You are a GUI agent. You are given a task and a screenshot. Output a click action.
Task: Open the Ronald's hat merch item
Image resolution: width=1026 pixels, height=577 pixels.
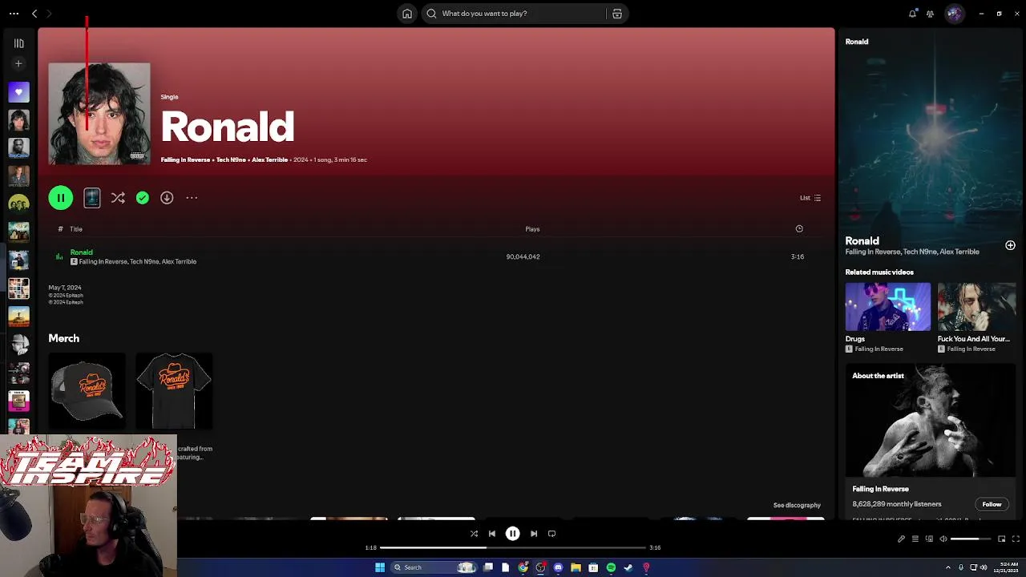pos(87,391)
